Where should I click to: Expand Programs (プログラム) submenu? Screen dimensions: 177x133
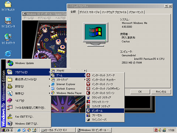pos(28,72)
